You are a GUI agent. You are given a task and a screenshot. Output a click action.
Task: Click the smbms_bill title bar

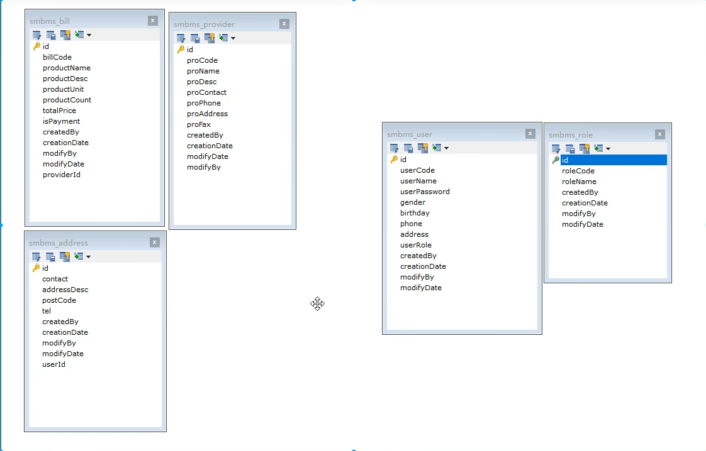[94, 21]
